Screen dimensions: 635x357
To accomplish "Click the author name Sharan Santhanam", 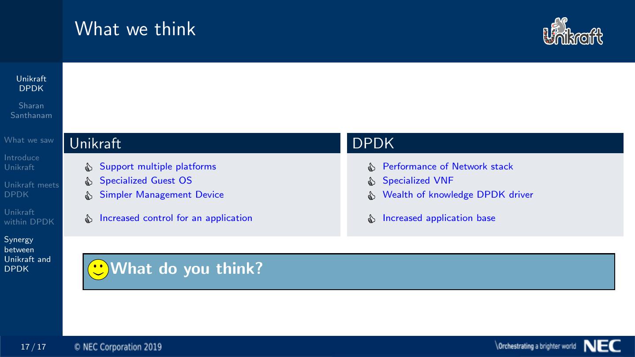I will point(31,111).
